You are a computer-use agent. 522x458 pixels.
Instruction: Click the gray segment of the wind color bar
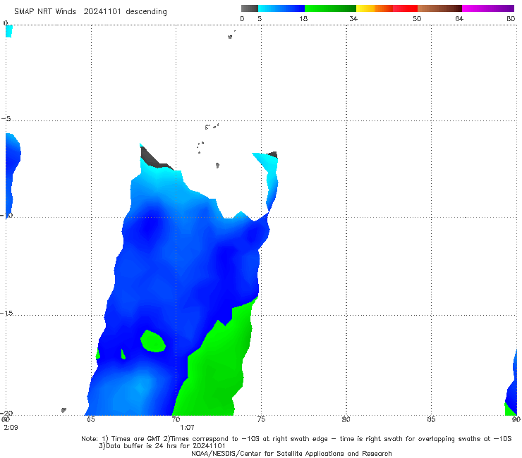coord(249,8)
